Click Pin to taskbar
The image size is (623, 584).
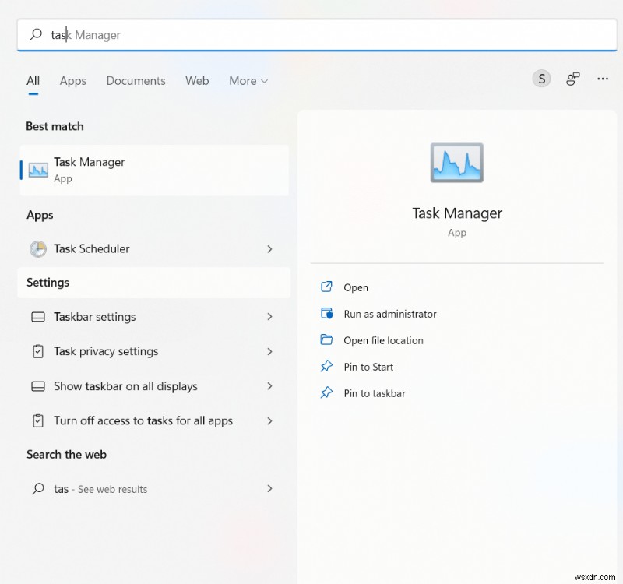click(375, 393)
